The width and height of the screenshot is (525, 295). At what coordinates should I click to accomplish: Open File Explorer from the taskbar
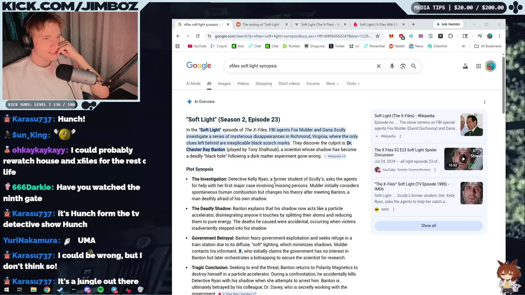click(x=34, y=290)
